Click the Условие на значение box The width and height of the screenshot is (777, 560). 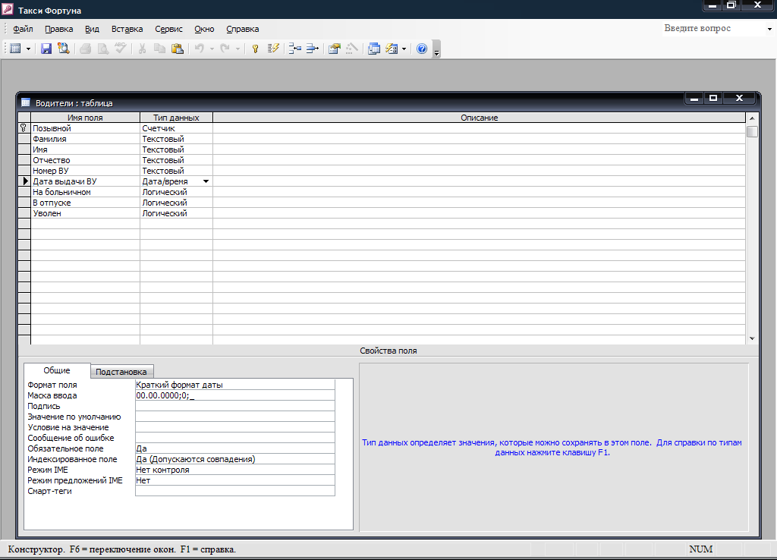(x=235, y=427)
